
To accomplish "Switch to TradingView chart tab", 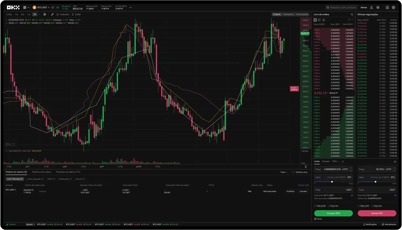I will pos(288,14).
